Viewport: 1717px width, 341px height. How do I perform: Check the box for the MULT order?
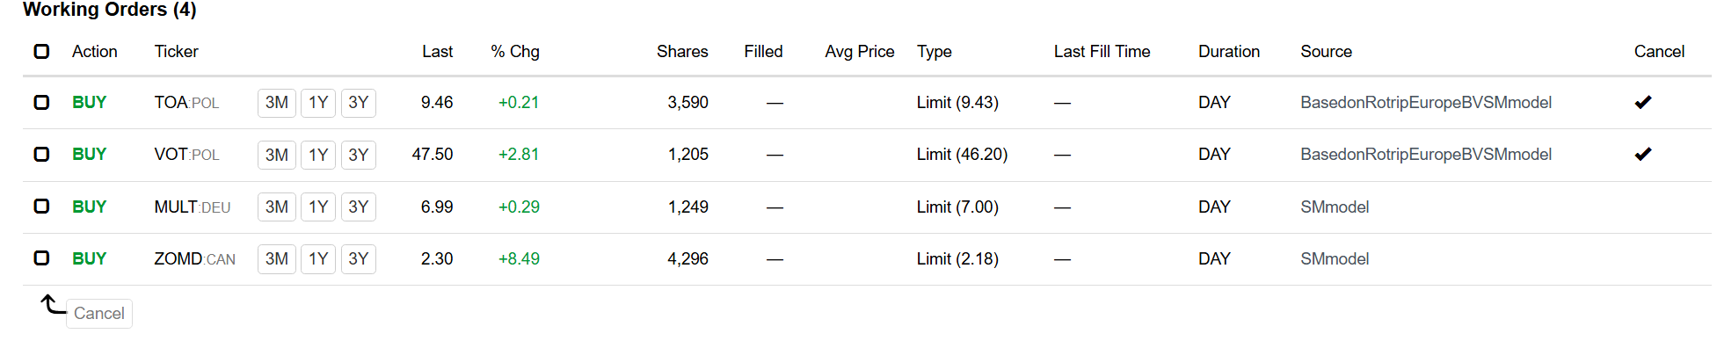pos(41,206)
